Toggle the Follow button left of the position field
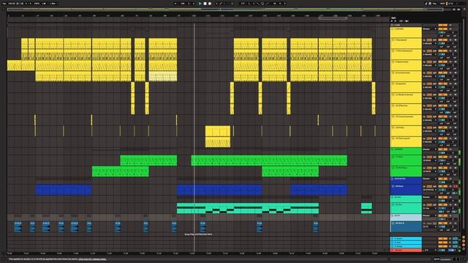This screenshot has height=263, width=468. coord(175,4)
